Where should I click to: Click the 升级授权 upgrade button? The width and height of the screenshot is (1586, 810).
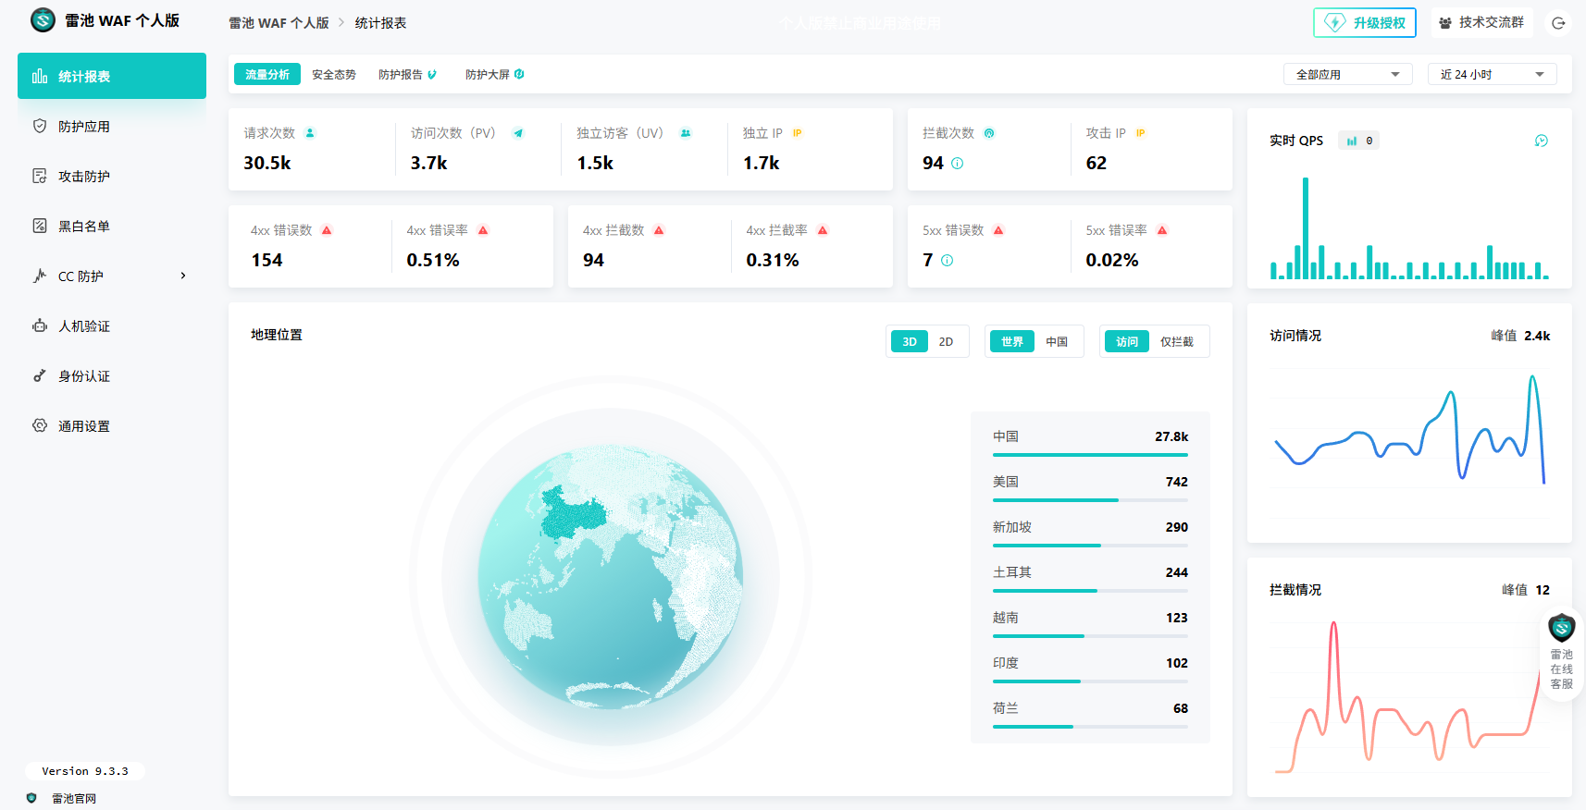1364,23
